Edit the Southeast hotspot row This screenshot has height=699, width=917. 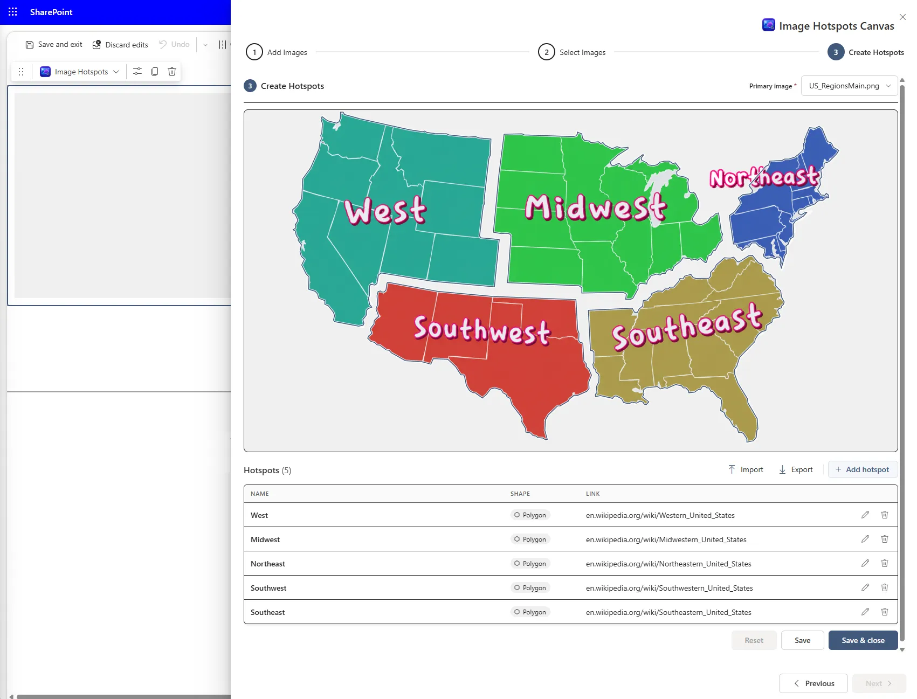(865, 612)
